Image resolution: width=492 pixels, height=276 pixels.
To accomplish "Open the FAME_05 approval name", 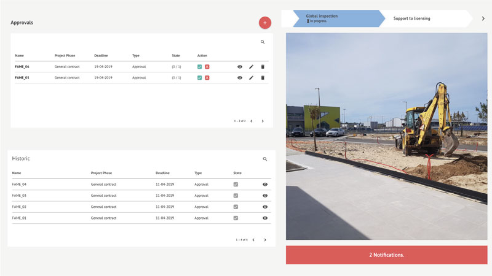I will tap(22, 78).
